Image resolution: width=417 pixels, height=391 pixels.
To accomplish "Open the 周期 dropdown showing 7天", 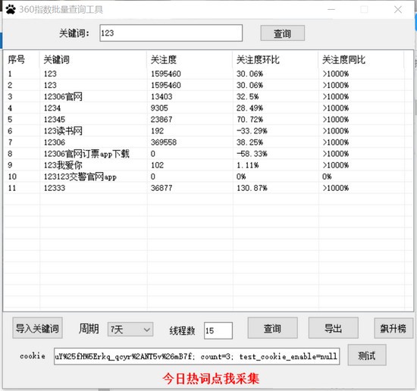I will point(130,330).
